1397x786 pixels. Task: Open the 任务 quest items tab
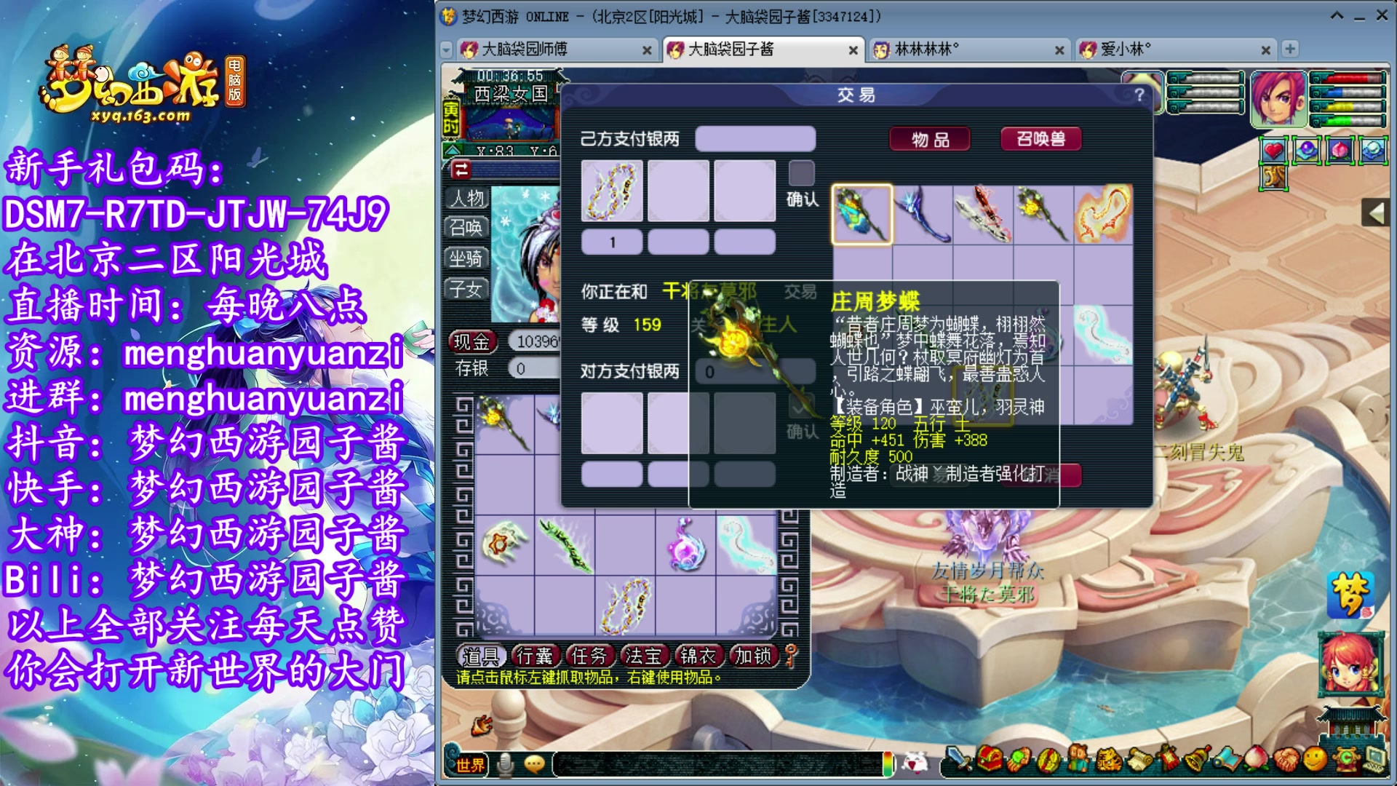(589, 656)
